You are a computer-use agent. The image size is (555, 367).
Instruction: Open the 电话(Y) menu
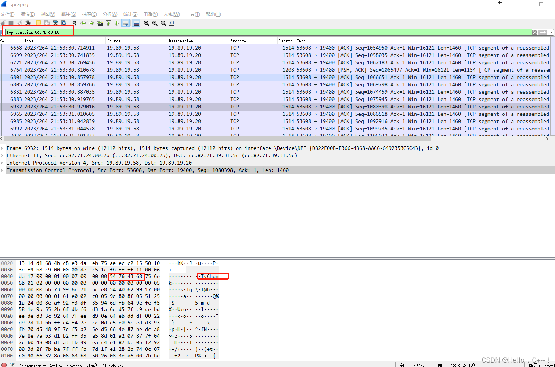(151, 14)
